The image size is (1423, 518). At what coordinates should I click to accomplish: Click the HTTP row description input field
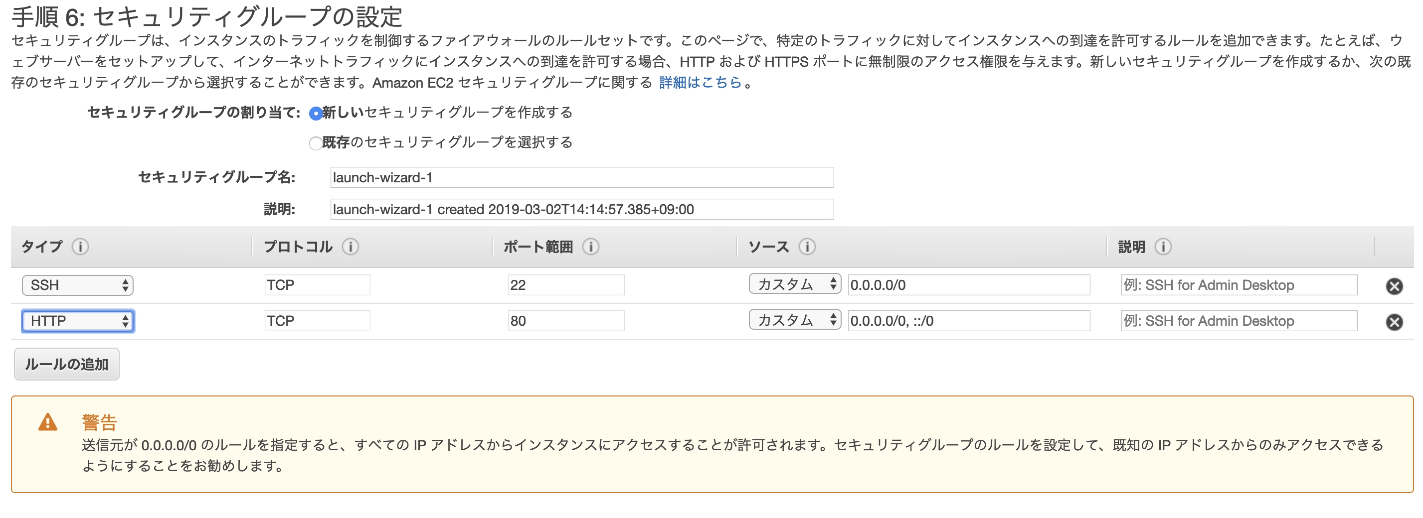[1239, 321]
